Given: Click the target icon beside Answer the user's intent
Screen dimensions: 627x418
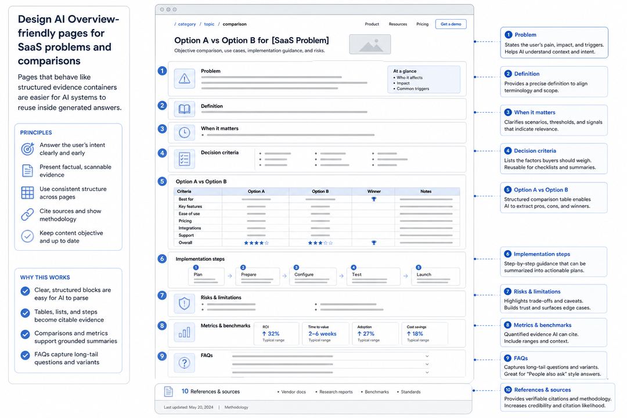Looking at the screenshot, I should pyautogui.click(x=27, y=149).
